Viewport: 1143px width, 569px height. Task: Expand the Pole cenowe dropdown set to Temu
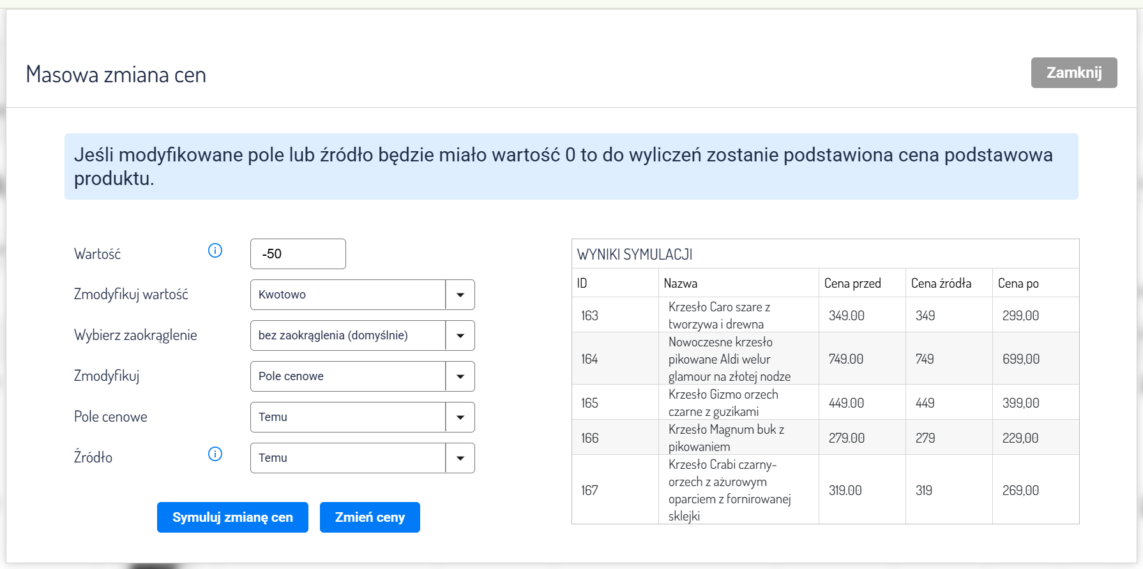pos(362,417)
